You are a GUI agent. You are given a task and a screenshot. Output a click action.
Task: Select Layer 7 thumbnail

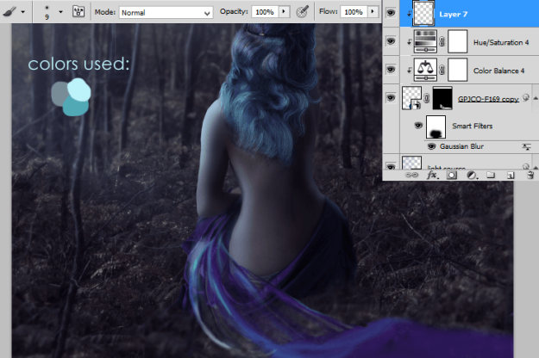point(423,14)
